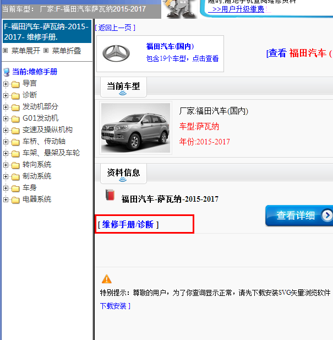Click the Sauvana SUV car thumbnail
Viewport: 333px width, 340px height.
(x=135, y=128)
